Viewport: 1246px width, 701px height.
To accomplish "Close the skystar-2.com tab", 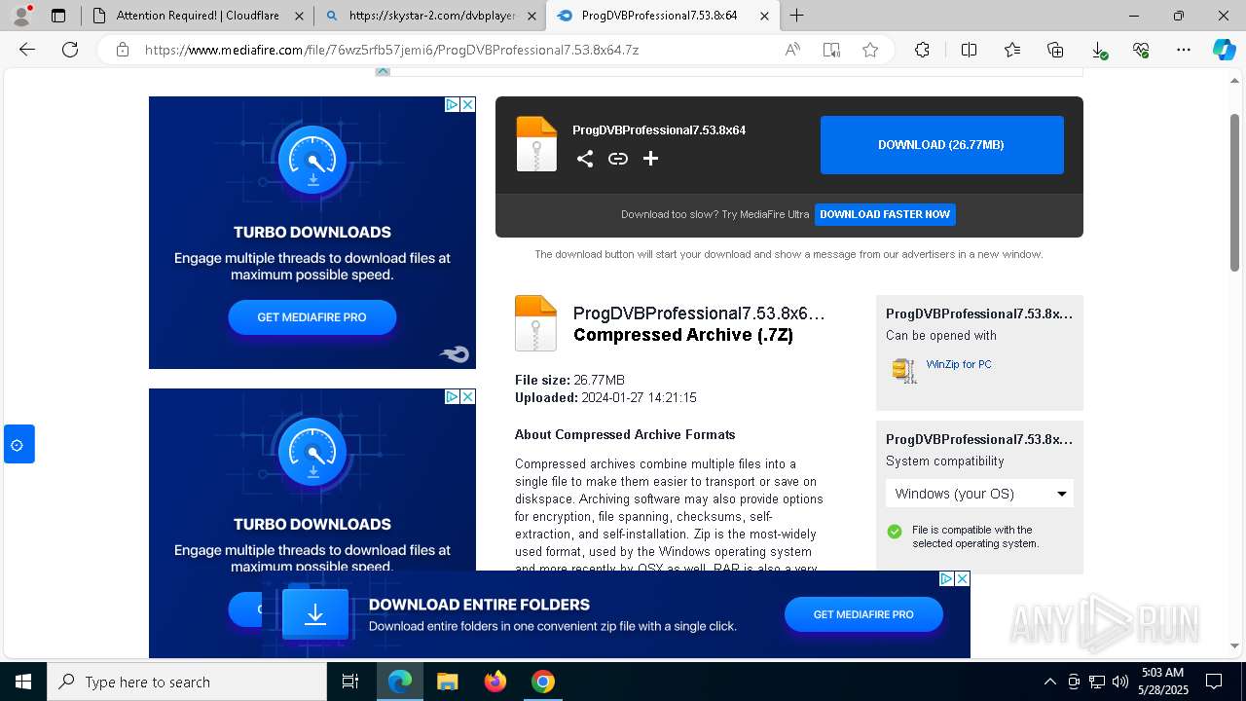I will tap(531, 16).
